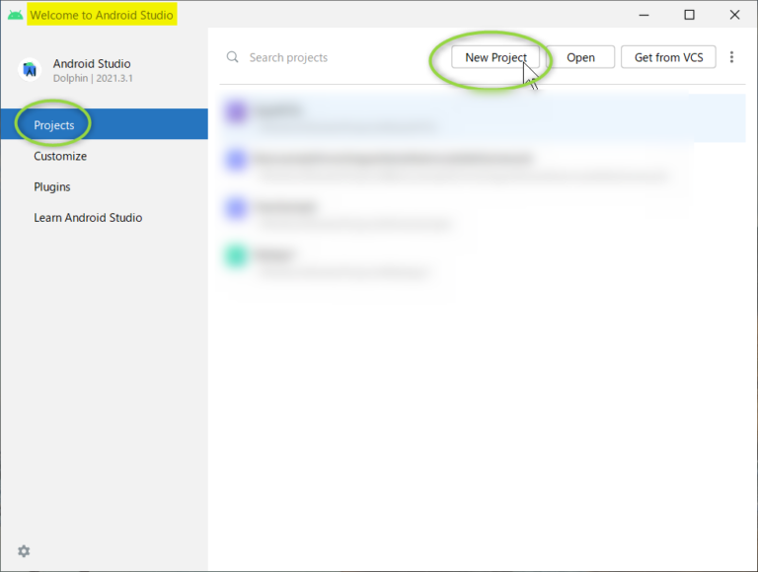Screen dimensions: 758x572
Task: Open the Plugins section
Action: coord(52,186)
